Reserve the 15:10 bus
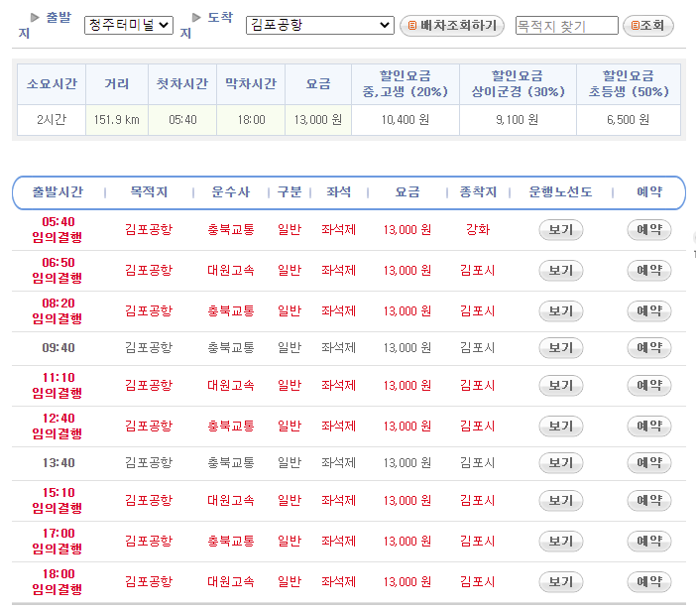The image size is (696, 610). (x=649, y=501)
